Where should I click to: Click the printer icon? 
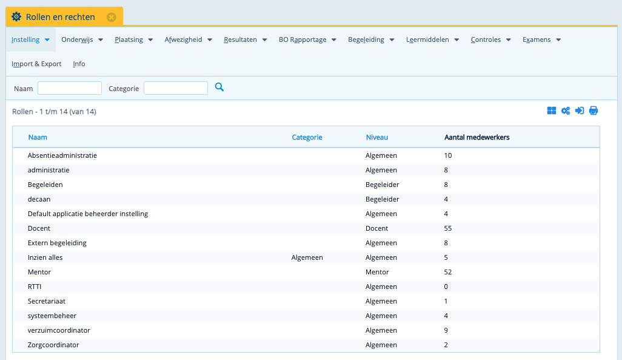point(594,110)
